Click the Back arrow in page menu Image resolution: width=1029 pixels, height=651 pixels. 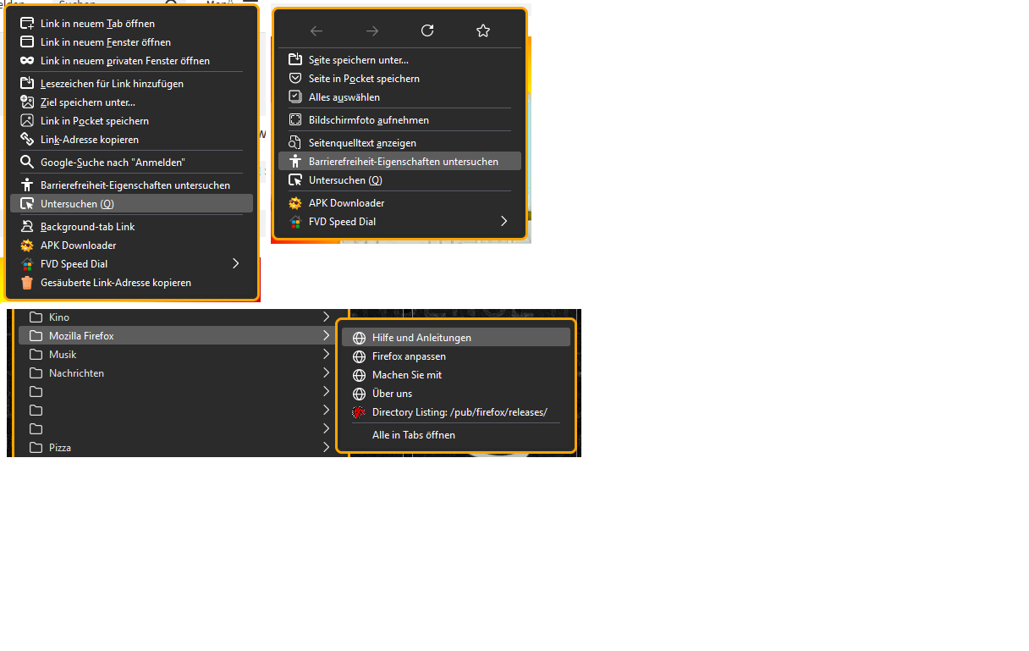316,30
